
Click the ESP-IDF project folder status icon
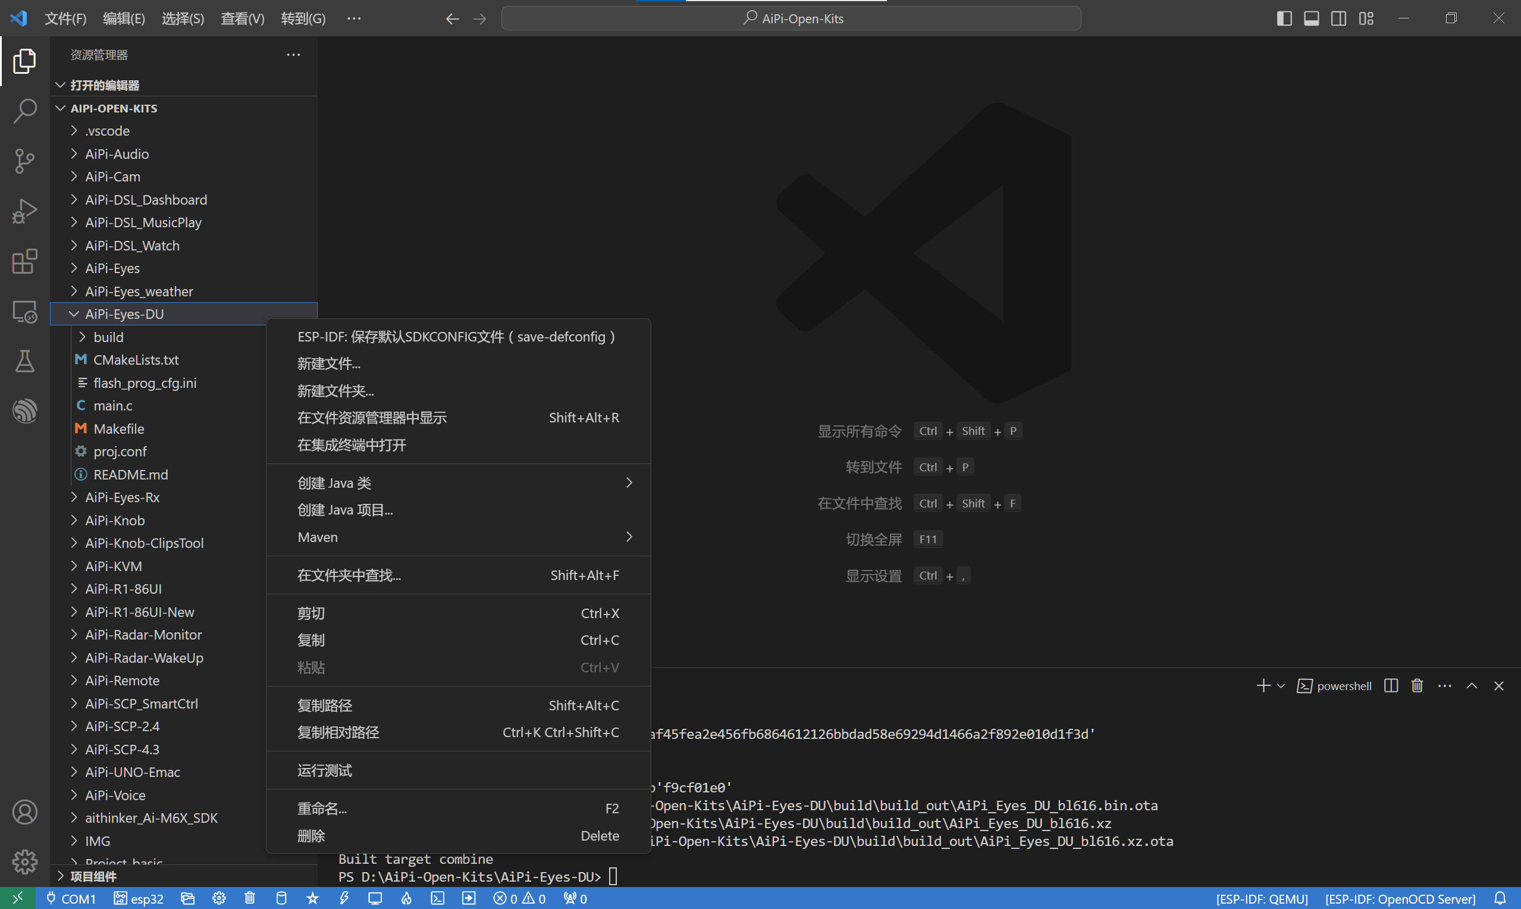[x=188, y=898]
